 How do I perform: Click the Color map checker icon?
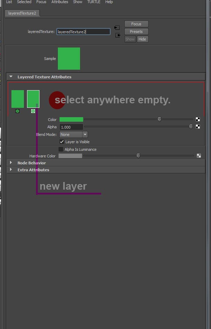pos(197,119)
